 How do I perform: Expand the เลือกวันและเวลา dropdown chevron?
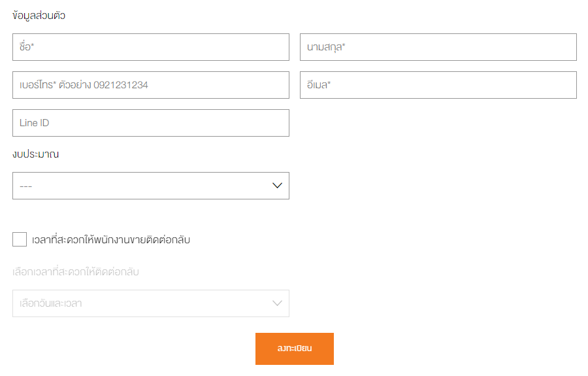pyautogui.click(x=277, y=303)
